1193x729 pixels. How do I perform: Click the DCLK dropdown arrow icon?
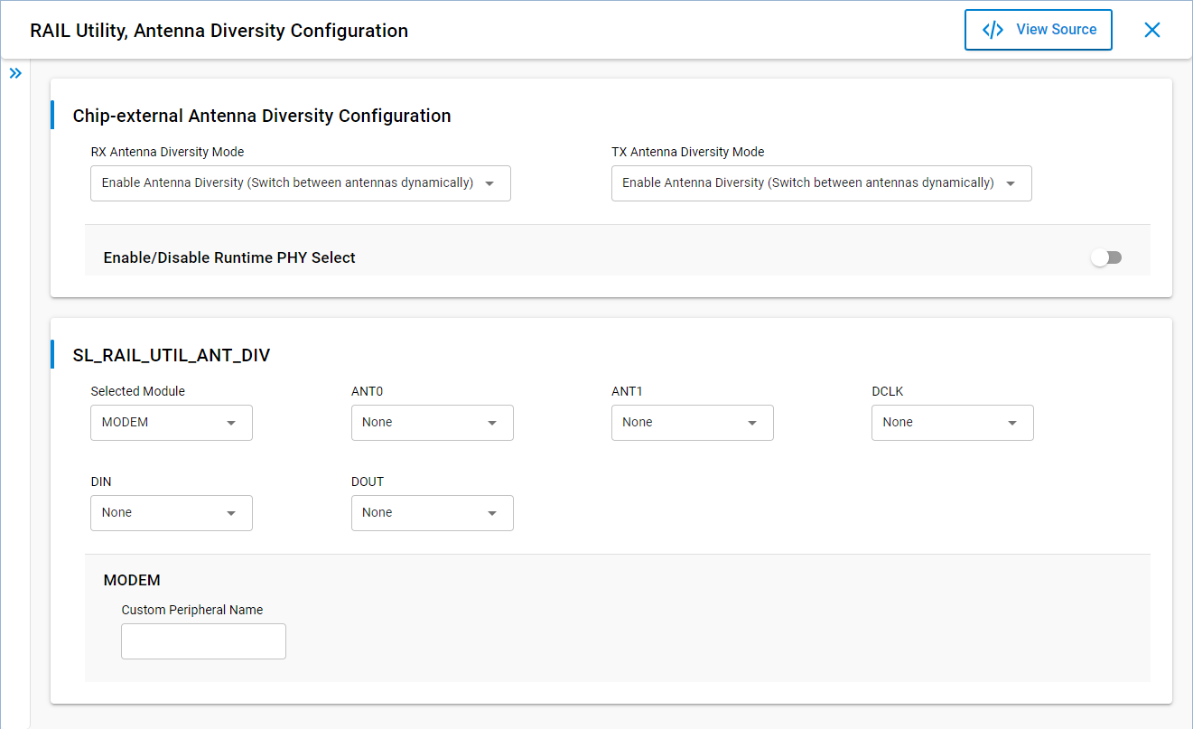(x=1012, y=423)
